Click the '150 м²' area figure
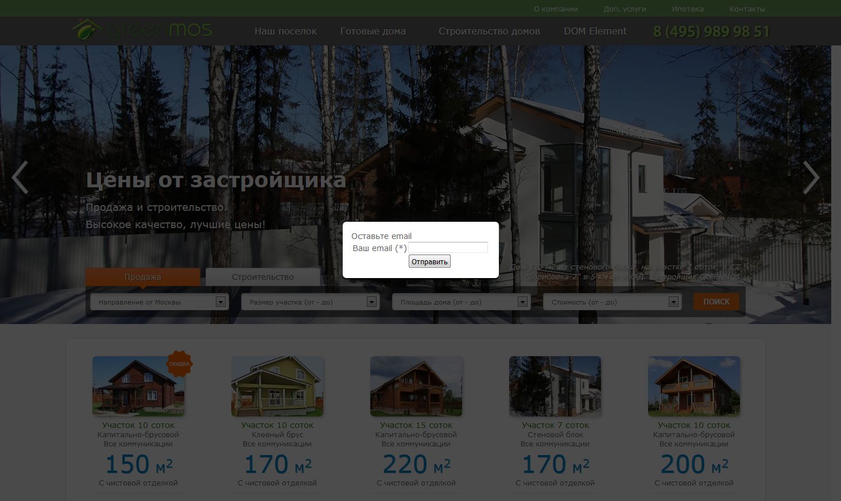Screen dimensions: 841x501 [x=138, y=464]
